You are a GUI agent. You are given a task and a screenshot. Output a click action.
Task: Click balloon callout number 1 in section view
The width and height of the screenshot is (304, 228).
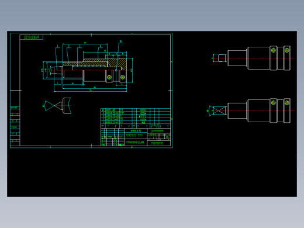coord(57,46)
